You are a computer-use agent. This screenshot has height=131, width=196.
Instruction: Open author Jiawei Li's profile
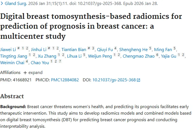(8, 50)
